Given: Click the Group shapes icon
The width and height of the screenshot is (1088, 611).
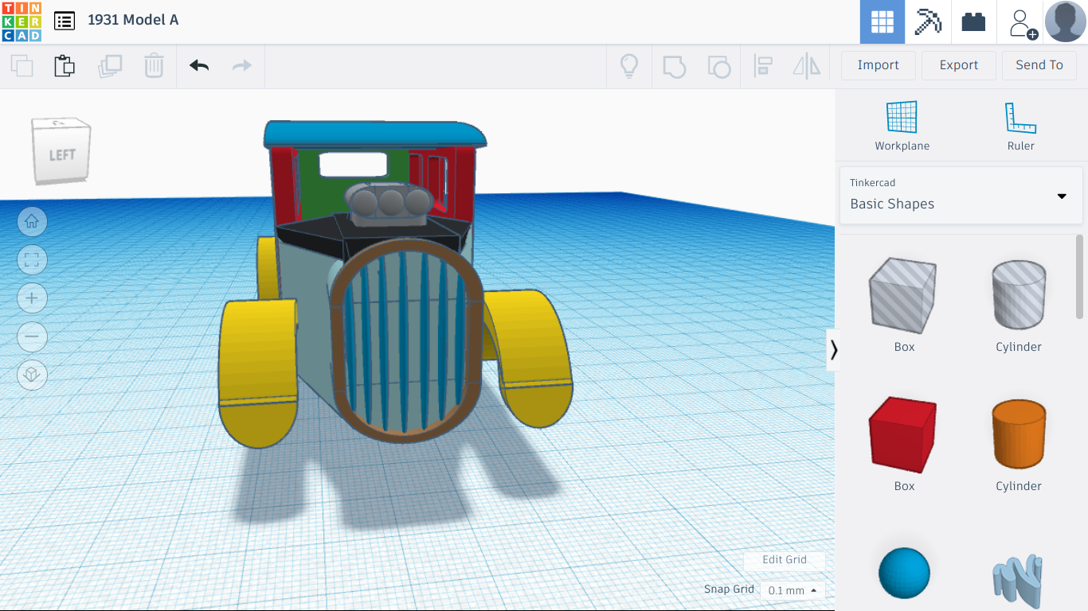Looking at the screenshot, I should [674, 65].
